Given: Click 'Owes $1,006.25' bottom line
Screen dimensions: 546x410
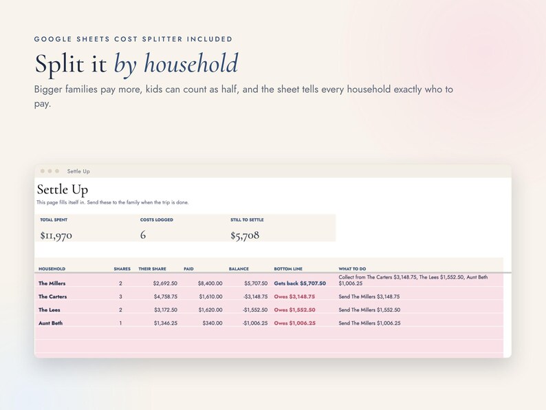Looking at the screenshot, I should pyautogui.click(x=294, y=323).
